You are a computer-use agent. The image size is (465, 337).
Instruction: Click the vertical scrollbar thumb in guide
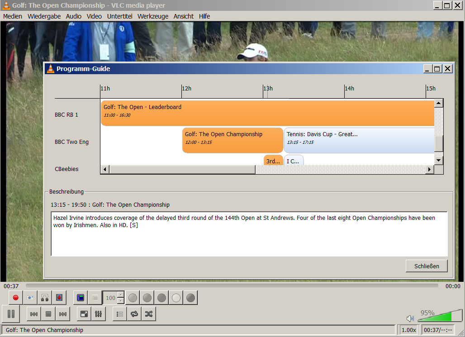coord(439,143)
